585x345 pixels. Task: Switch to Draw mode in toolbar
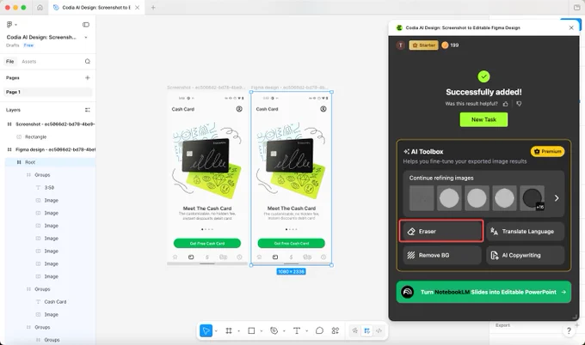[354, 330]
